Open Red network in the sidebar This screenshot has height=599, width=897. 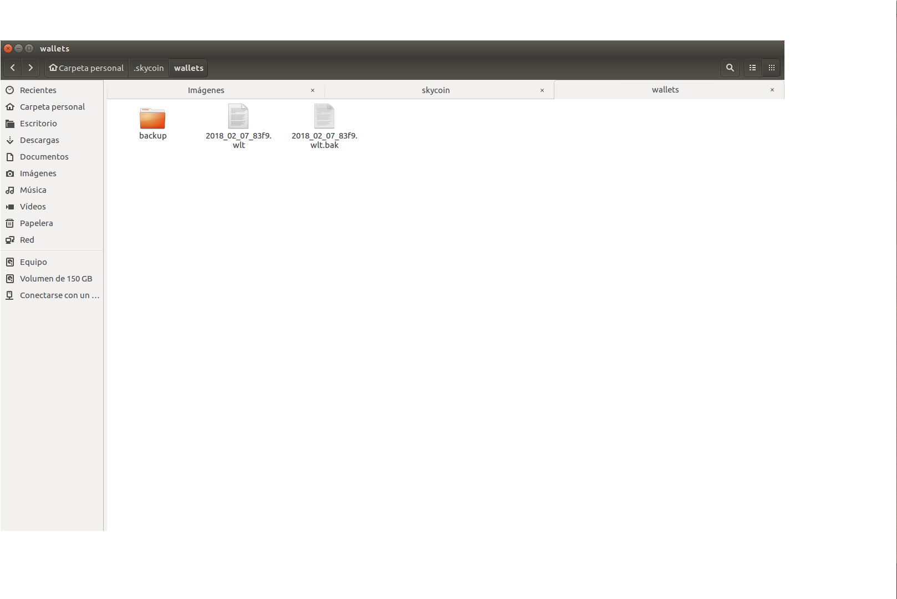[x=52, y=239]
